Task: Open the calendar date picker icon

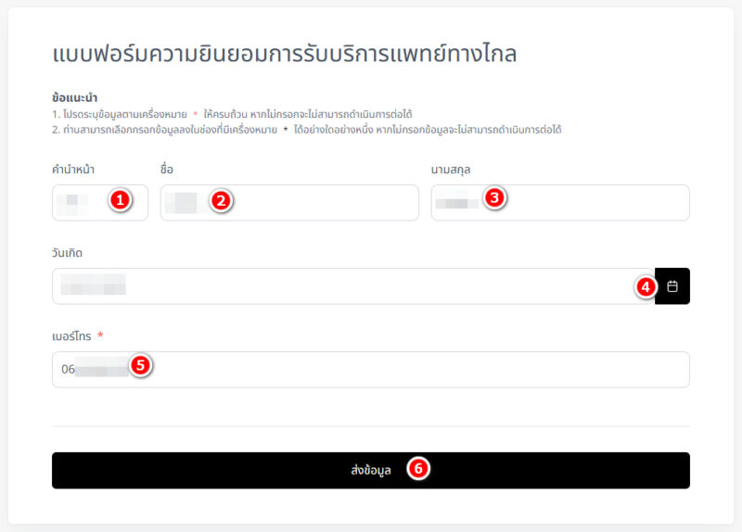Action: (x=672, y=286)
